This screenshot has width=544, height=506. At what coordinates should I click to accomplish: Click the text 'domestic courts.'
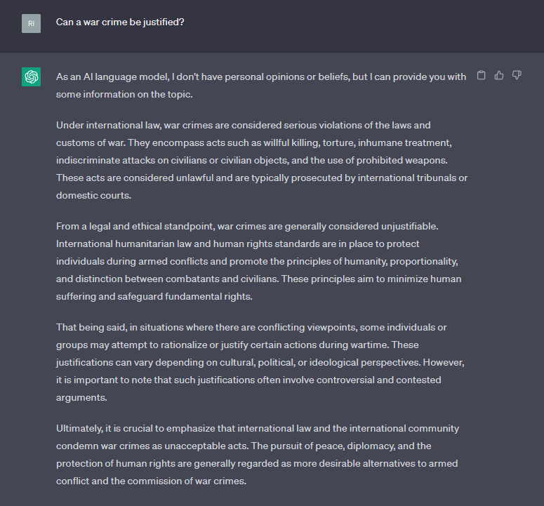[93, 196]
